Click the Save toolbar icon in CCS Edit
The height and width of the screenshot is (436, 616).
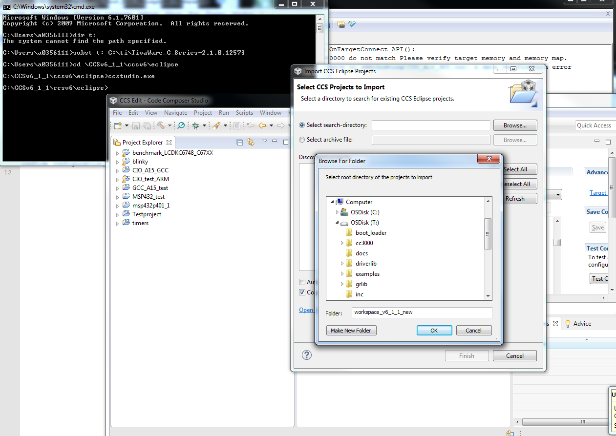pyautogui.click(x=136, y=125)
